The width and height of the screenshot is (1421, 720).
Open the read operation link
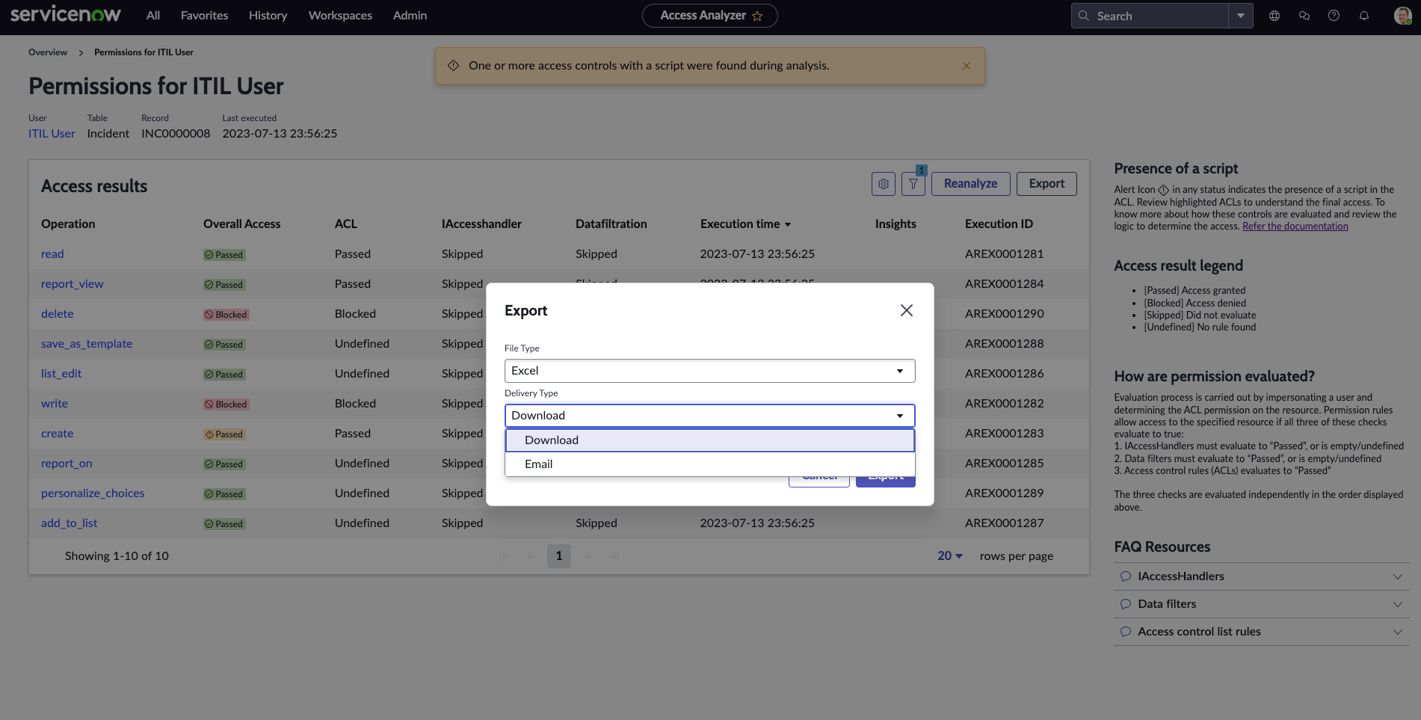pos(52,254)
